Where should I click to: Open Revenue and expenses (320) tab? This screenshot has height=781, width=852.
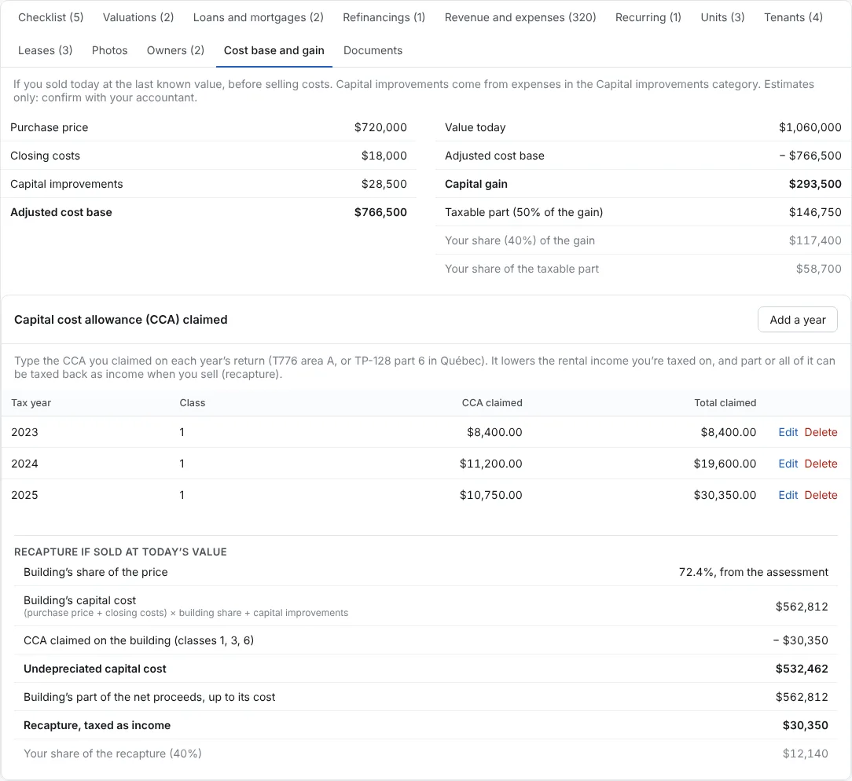click(x=520, y=17)
